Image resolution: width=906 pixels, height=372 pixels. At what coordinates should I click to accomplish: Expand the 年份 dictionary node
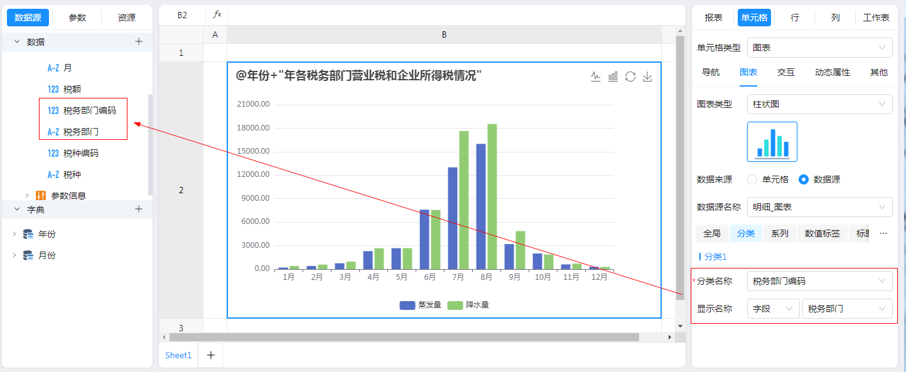pyautogui.click(x=14, y=234)
